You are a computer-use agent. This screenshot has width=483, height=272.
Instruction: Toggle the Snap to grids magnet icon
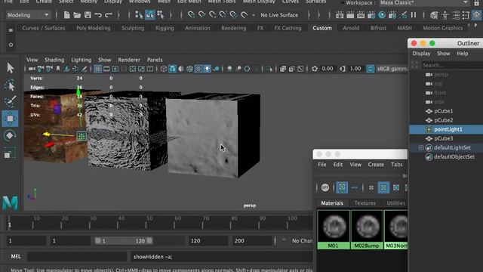191,15
